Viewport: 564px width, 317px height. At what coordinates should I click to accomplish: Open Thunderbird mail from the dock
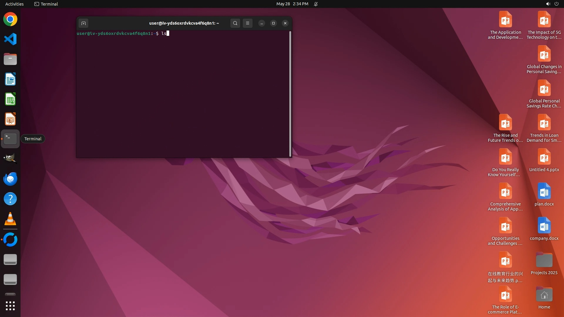point(10,179)
